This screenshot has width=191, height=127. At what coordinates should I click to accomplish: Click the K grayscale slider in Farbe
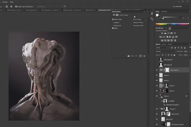pos(172,18)
